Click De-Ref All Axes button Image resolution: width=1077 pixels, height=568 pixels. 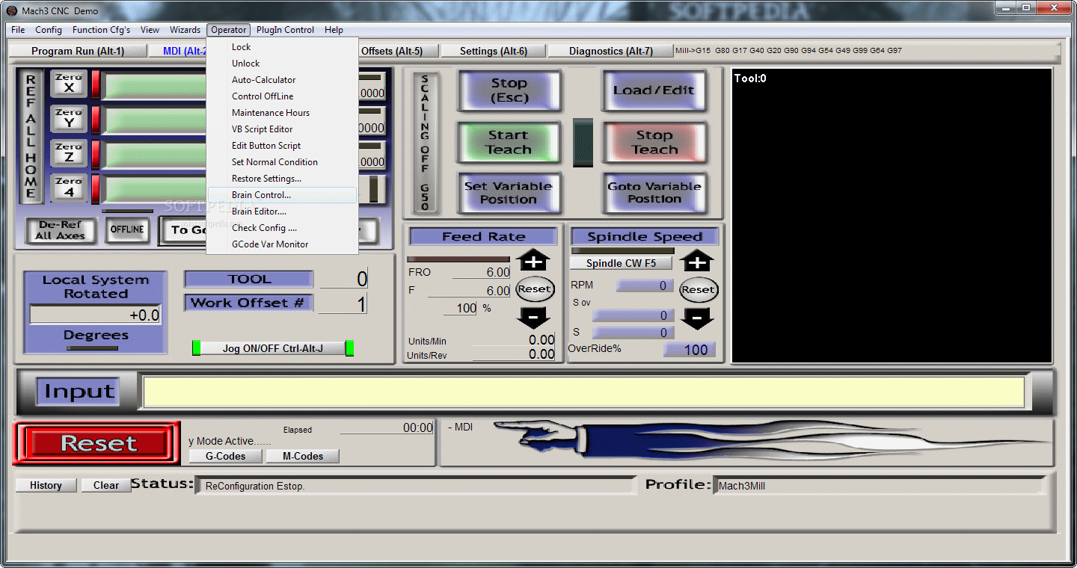click(x=61, y=230)
